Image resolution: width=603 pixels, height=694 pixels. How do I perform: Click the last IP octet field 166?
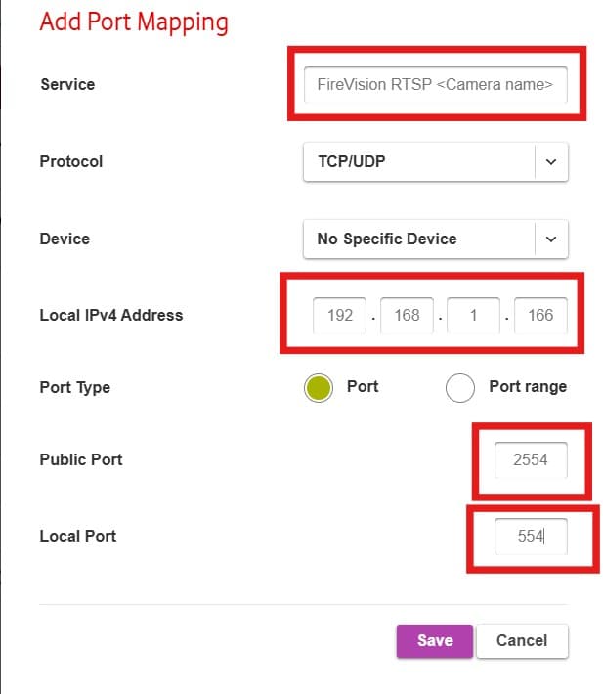click(x=539, y=315)
